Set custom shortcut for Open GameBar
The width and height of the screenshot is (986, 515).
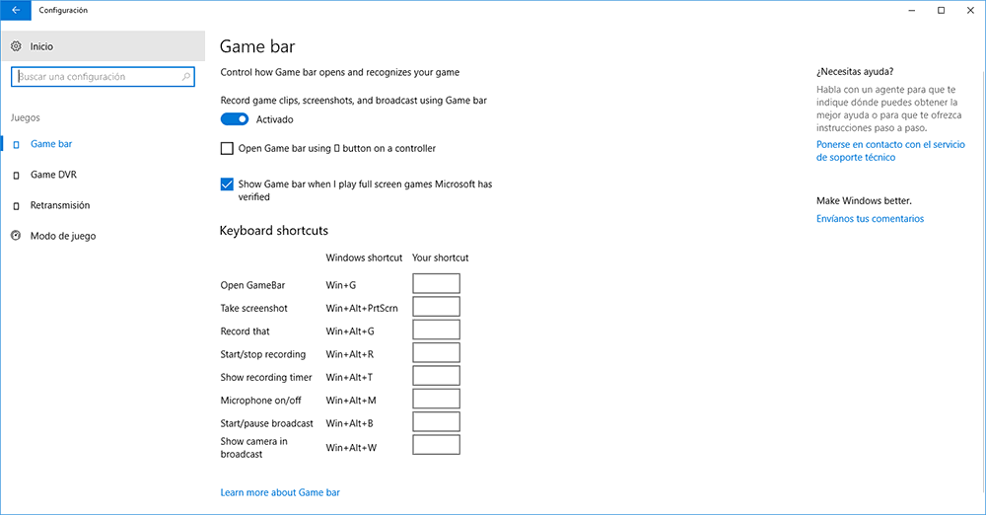coord(437,283)
